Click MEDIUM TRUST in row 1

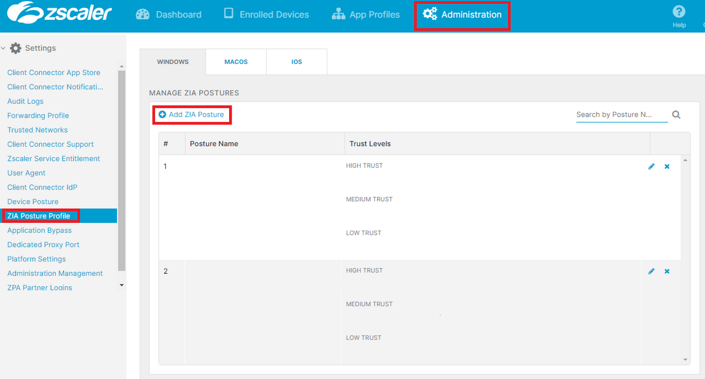[370, 199]
